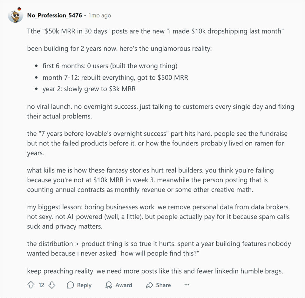Expand hidden actions via the three dots
This screenshot has width=305, height=298.
click(187, 285)
